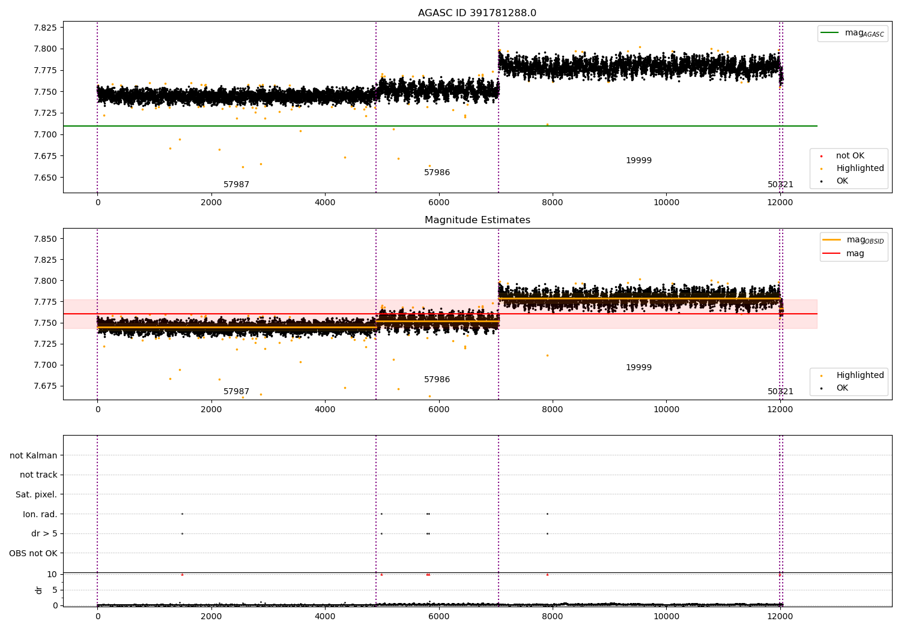Click the "not OK" legend entry
This screenshot has height=630, width=901.
coord(843,156)
